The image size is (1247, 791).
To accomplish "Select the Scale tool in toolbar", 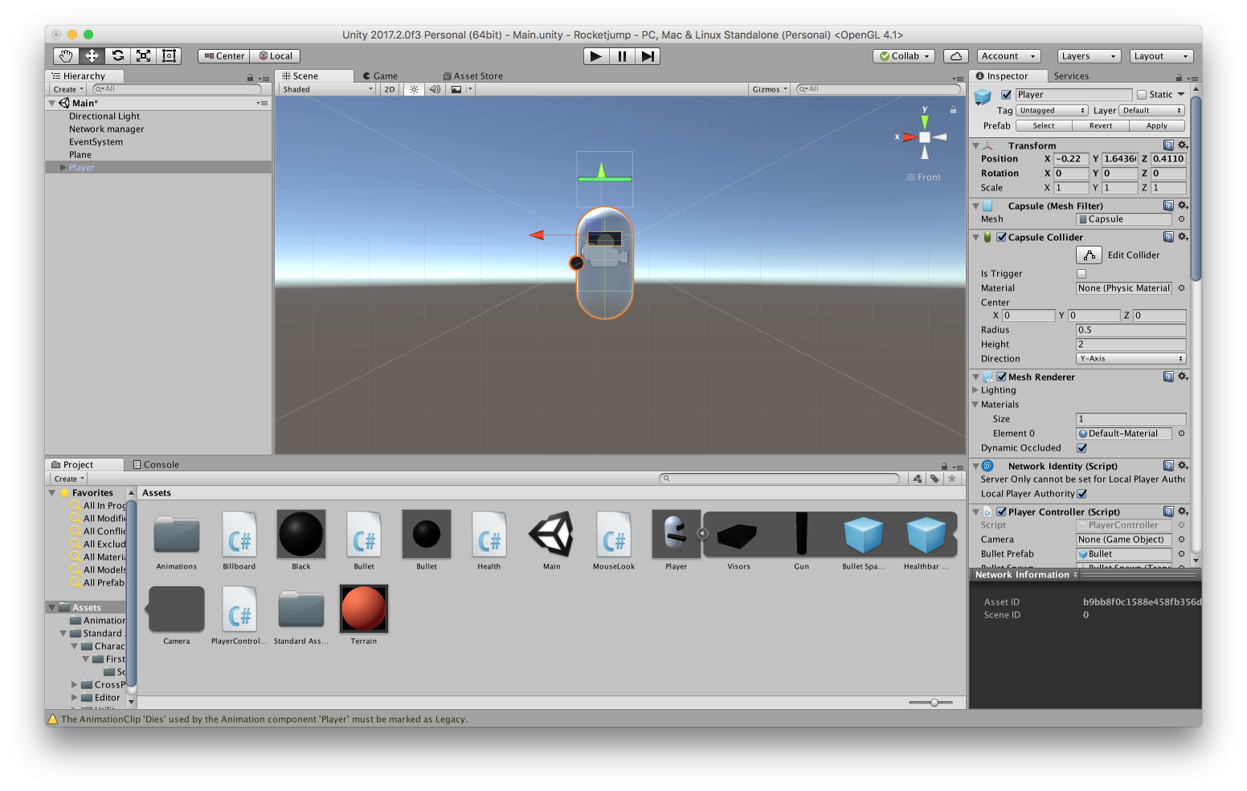I will (x=143, y=55).
